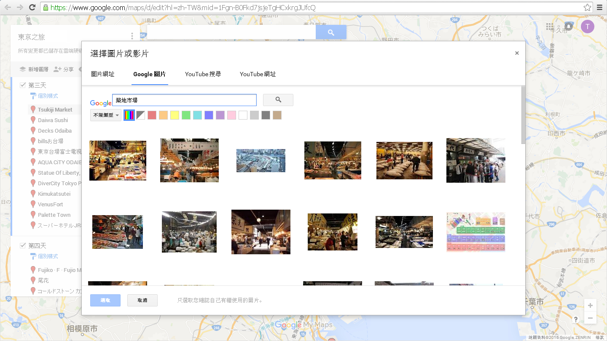The image size is (607, 341).
Task: Open the notifications bell
Action: (569, 27)
